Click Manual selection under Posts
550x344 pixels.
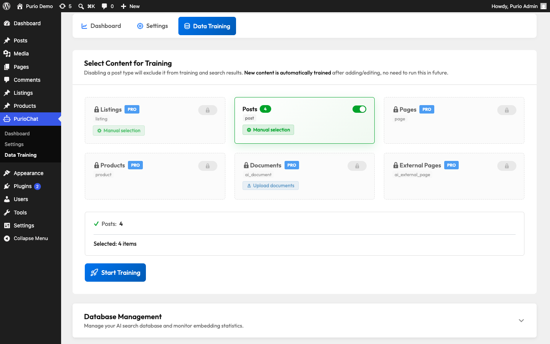click(268, 130)
